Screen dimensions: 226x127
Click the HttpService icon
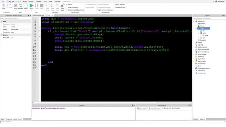tap(196, 71)
